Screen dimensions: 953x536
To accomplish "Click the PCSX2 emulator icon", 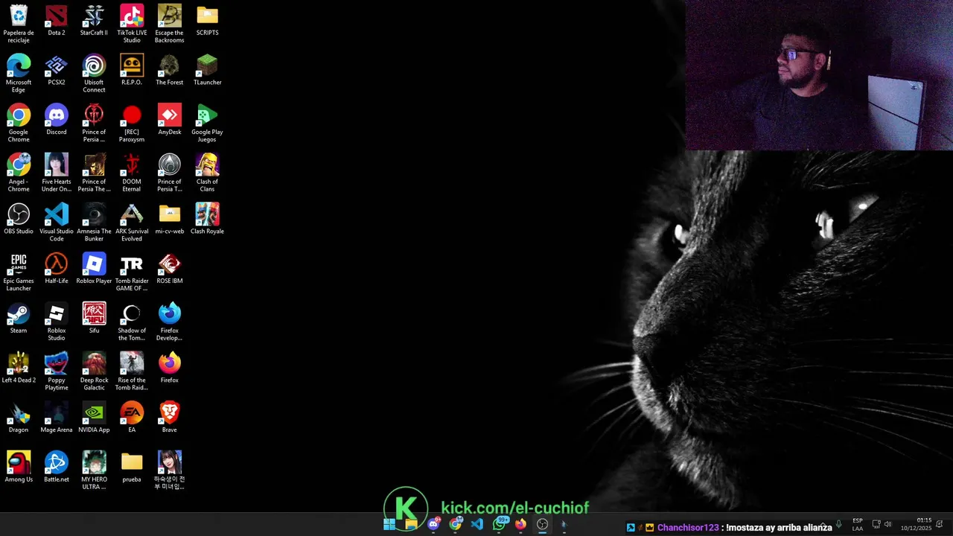I will click(56, 71).
